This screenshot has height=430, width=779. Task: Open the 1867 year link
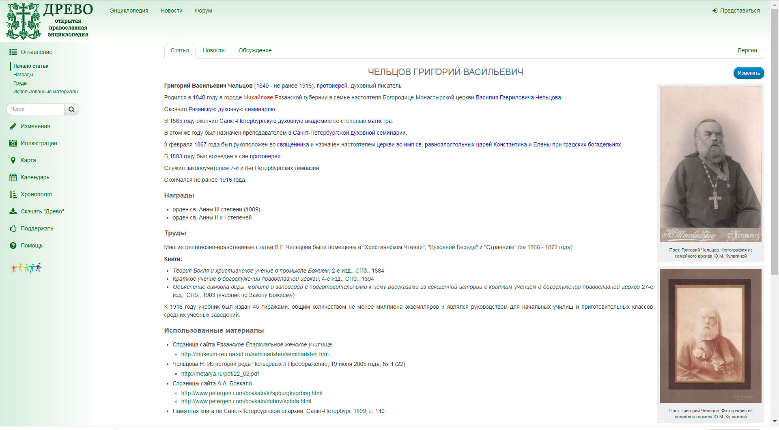[200, 144]
